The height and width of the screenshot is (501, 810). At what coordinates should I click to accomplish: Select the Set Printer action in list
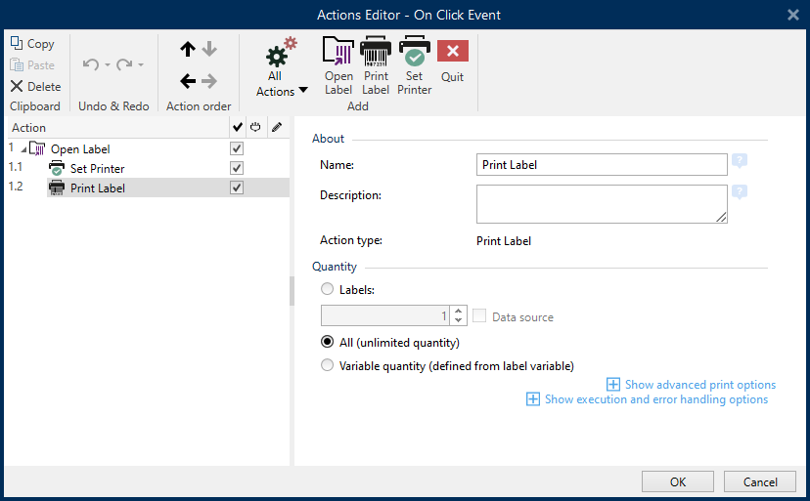(x=97, y=169)
